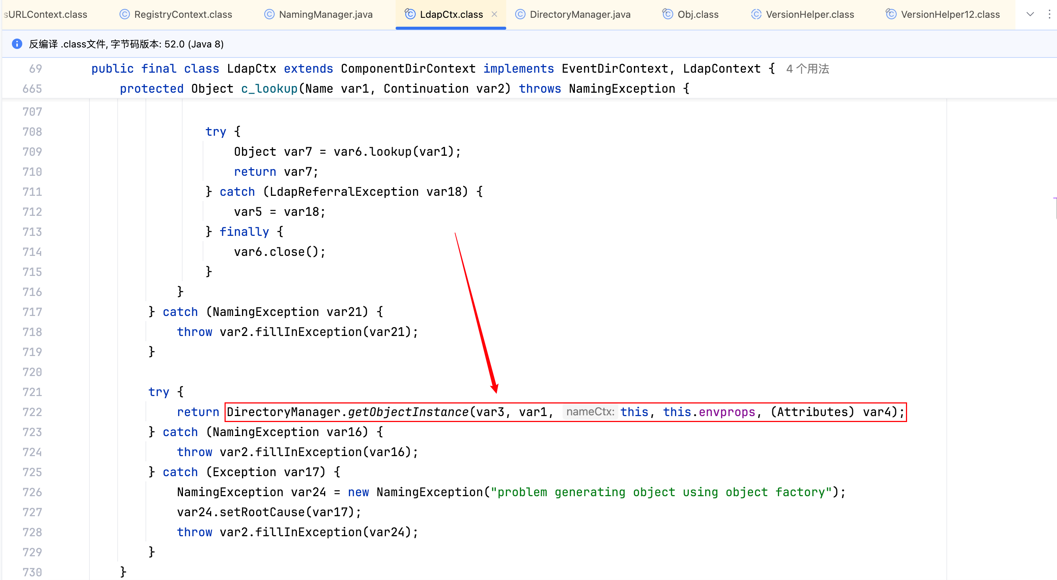
Task: Click getObjectInstance method call
Action: [x=408, y=412]
